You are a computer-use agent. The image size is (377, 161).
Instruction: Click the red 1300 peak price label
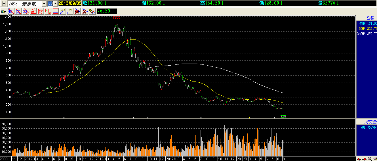(x=116, y=18)
